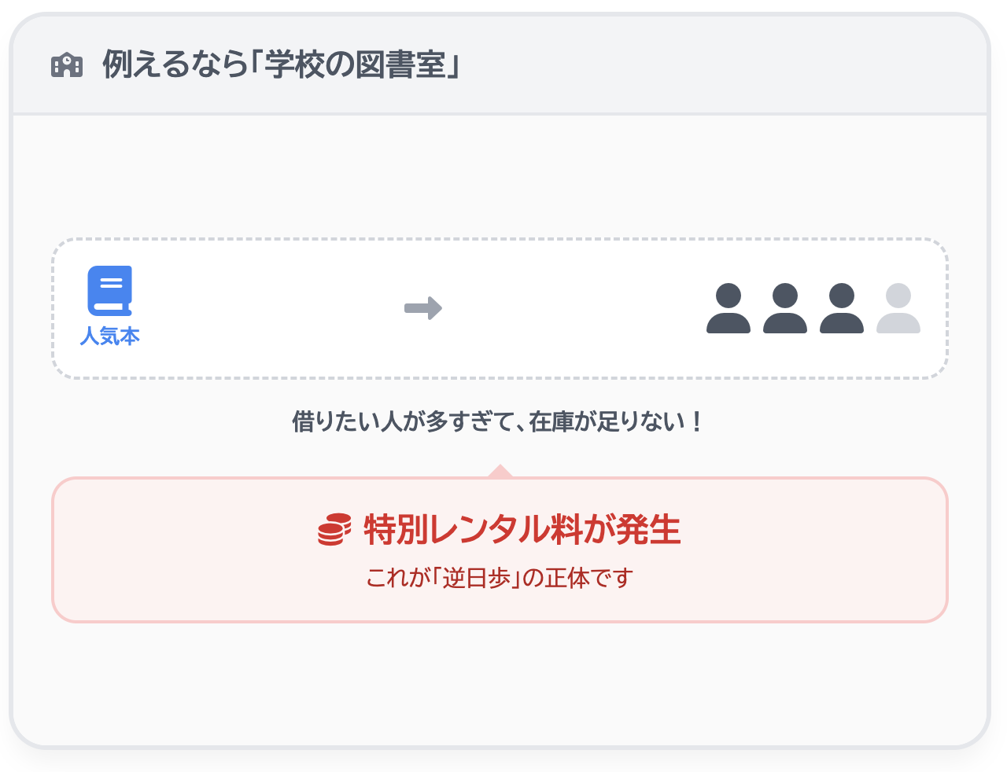This screenshot has height=772, width=1007.
Task: Click the 人気本 label under the book
Action: (x=110, y=336)
